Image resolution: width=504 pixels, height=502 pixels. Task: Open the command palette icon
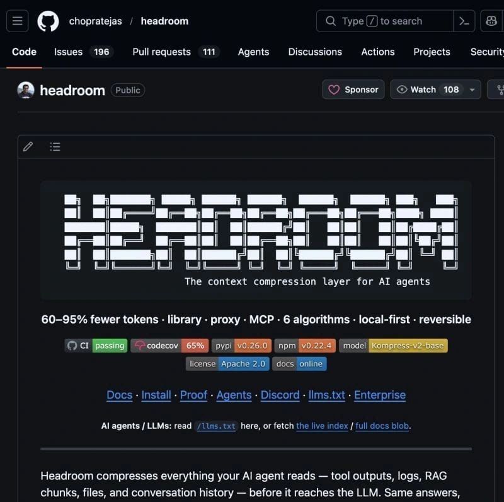point(464,21)
